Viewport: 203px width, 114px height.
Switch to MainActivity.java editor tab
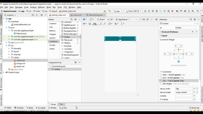pyautogui.click(x=96, y=15)
